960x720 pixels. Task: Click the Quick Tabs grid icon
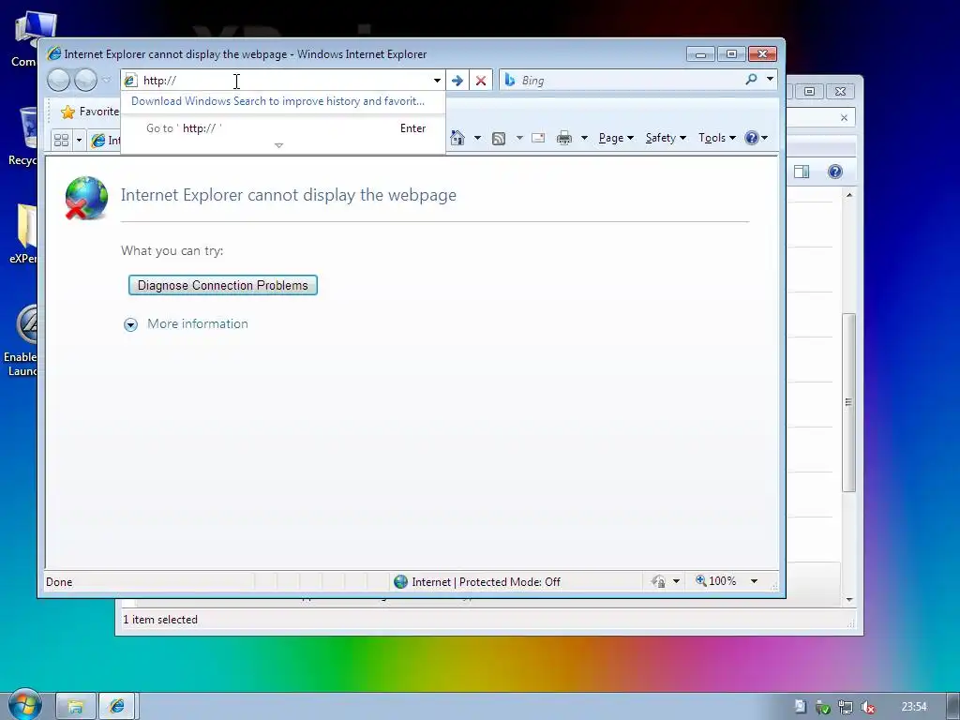click(61, 141)
